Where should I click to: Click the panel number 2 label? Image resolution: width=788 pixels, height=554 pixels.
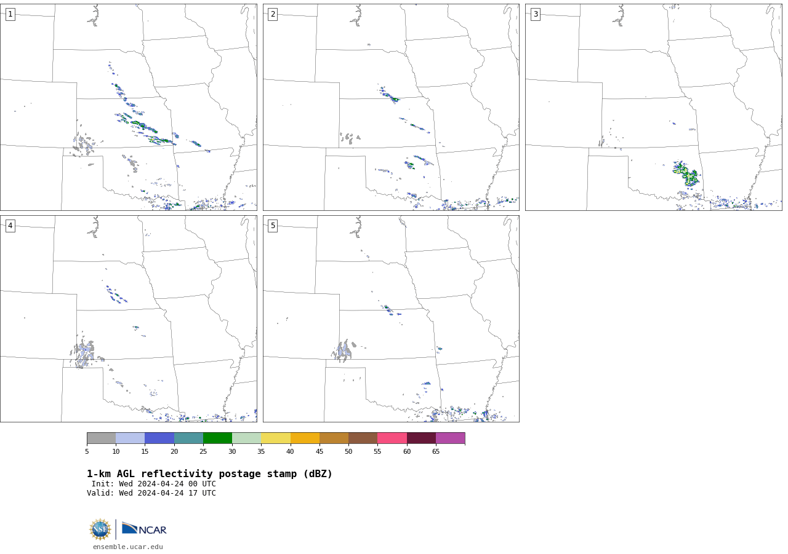pyautogui.click(x=273, y=14)
